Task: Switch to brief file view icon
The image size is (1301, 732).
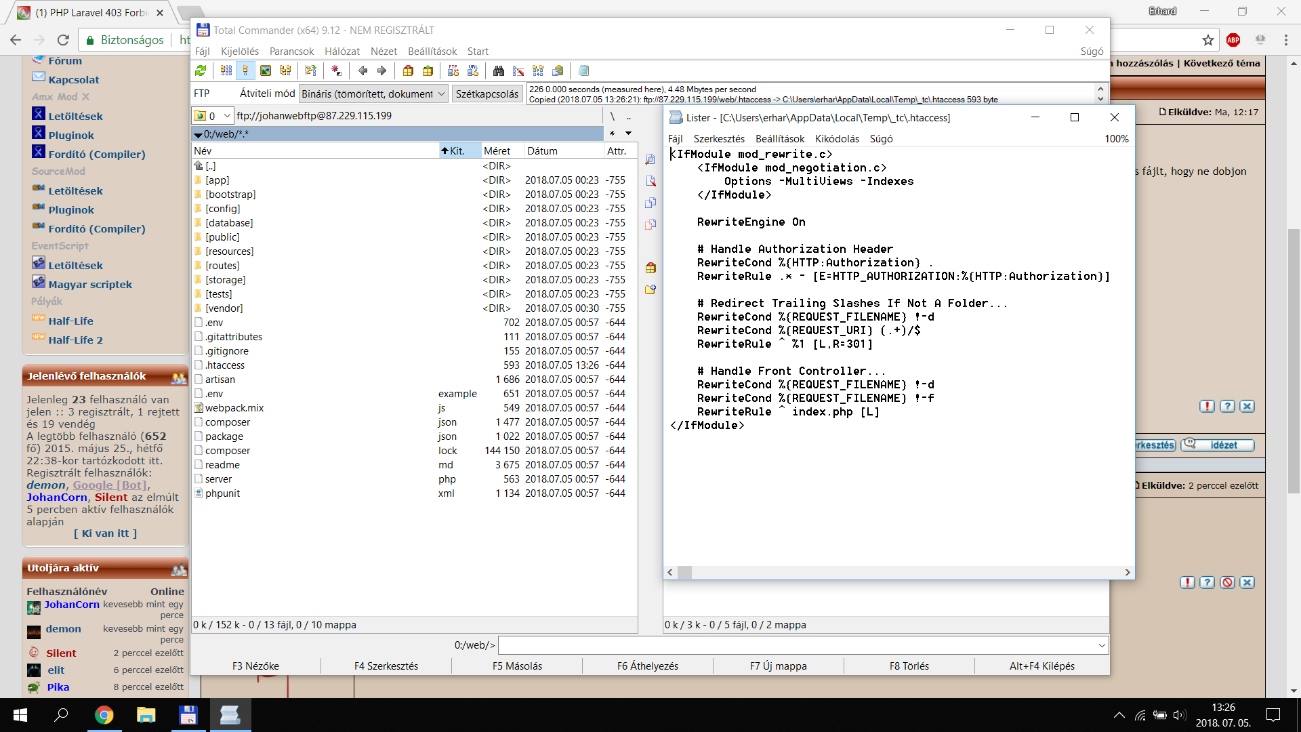Action: click(x=226, y=70)
